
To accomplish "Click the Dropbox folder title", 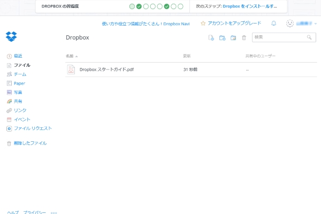I will click(x=78, y=37).
